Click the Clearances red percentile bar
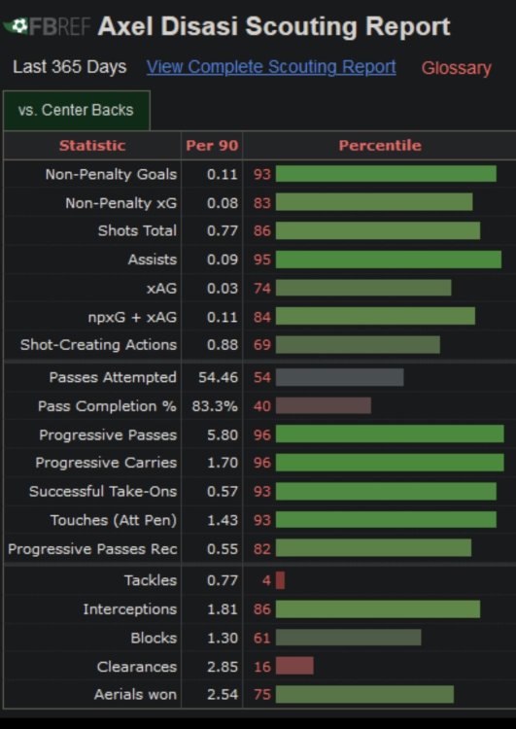 point(294,666)
